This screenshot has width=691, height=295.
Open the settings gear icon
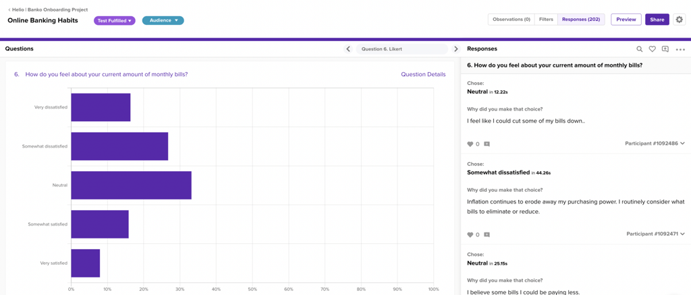pos(679,20)
